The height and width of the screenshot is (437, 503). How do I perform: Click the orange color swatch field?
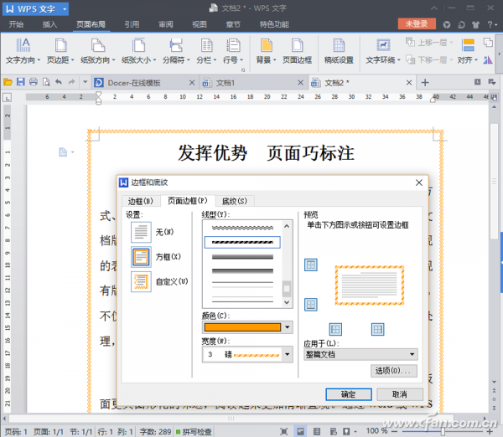point(242,327)
